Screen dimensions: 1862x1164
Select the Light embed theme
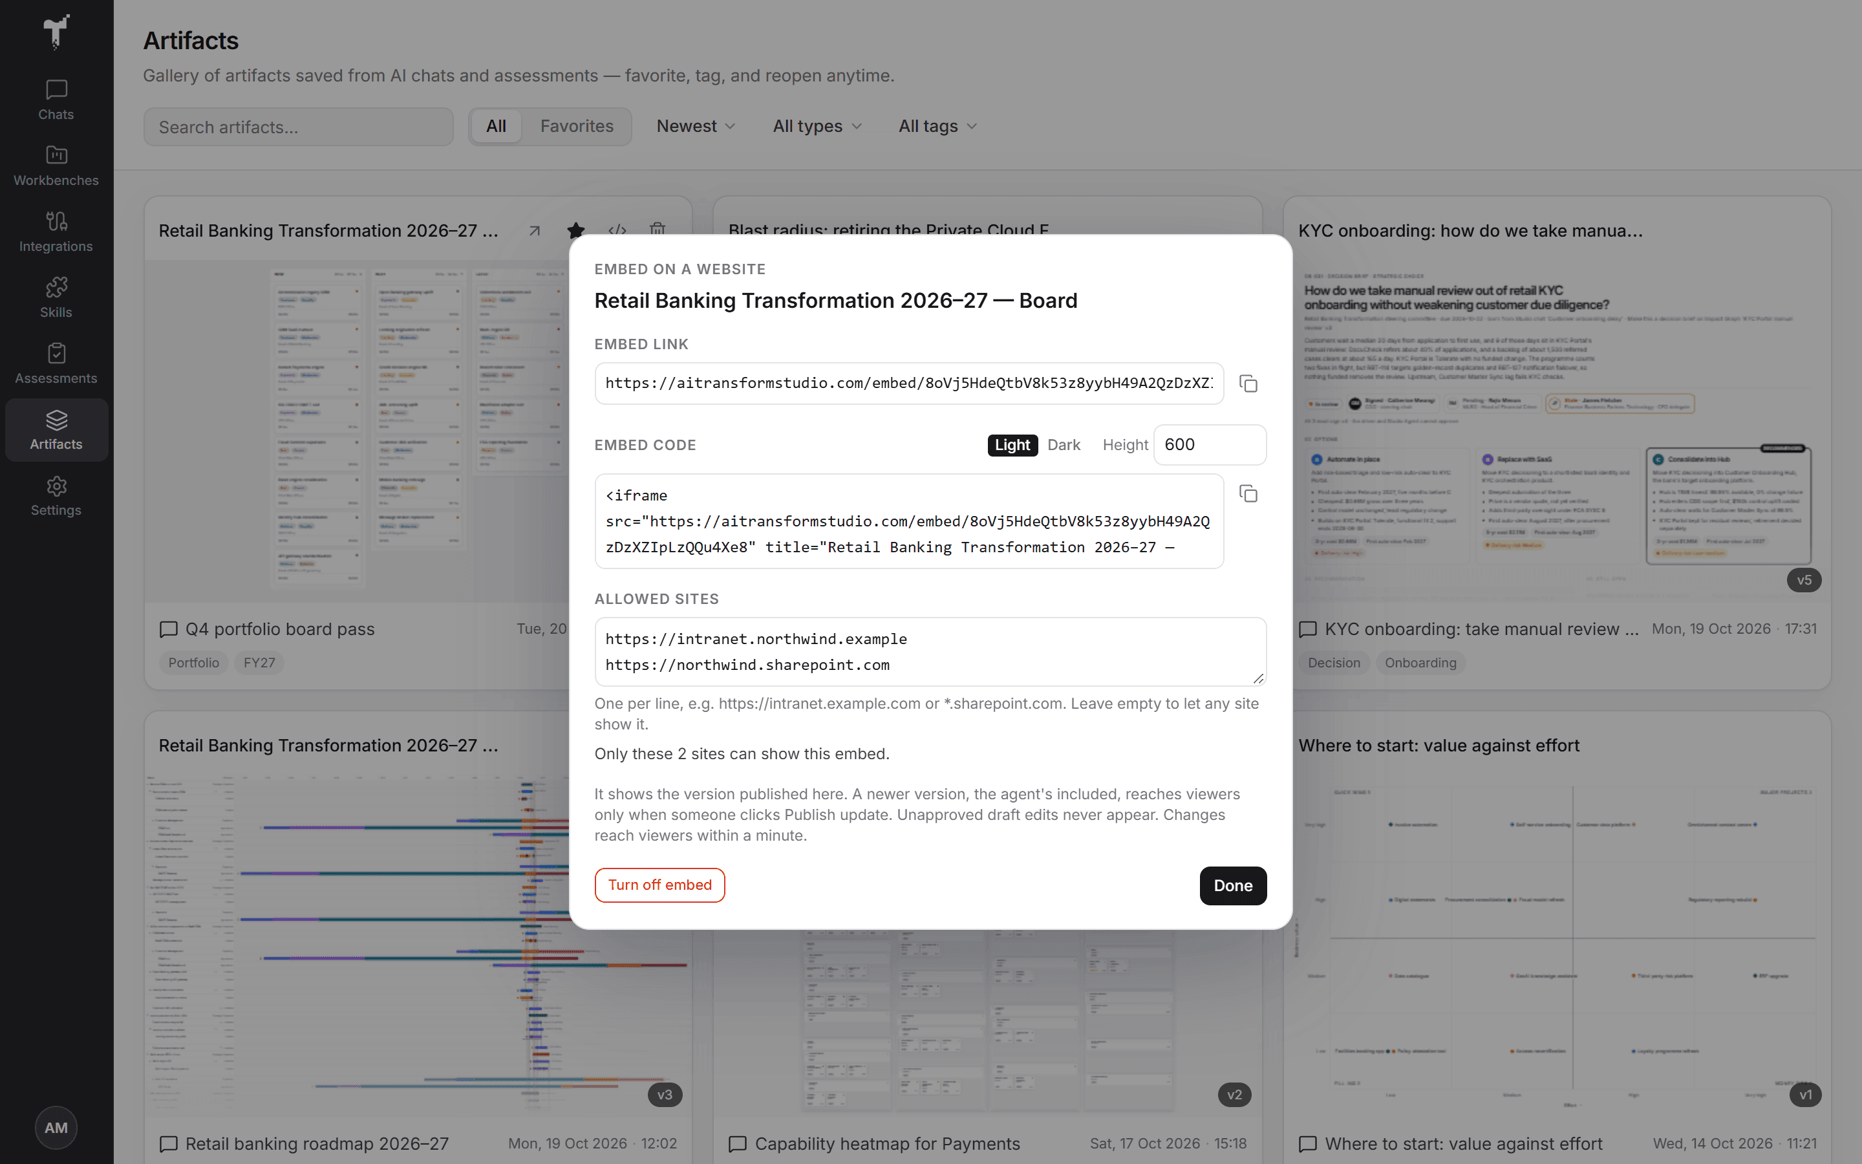click(1012, 445)
